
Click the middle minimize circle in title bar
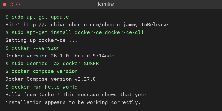coord(11,4)
